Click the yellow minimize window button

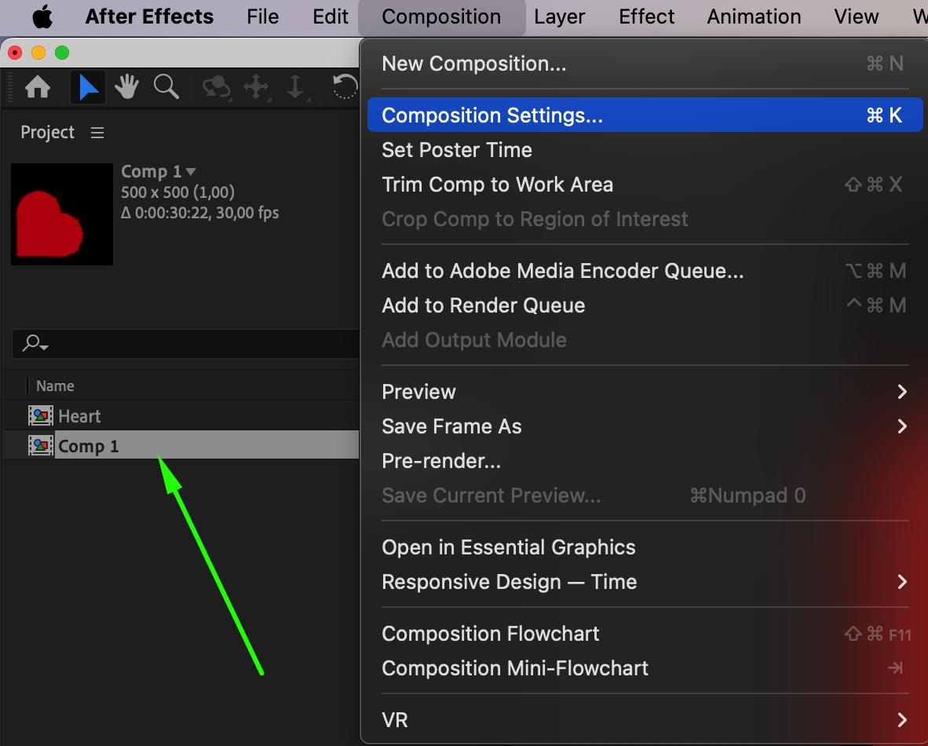[38, 53]
